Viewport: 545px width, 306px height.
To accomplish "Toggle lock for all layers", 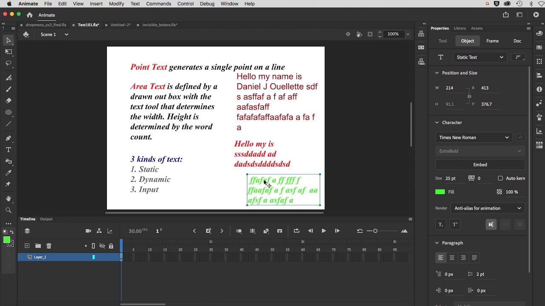I will coord(111,246).
